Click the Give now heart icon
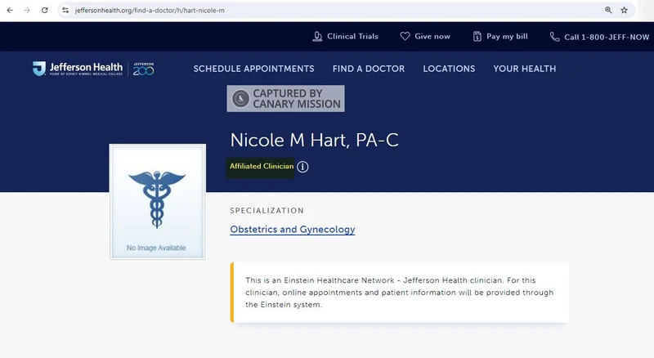 click(x=405, y=36)
